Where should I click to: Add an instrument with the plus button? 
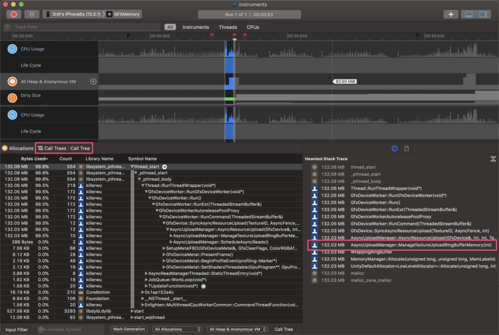pyautogui.click(x=450, y=14)
